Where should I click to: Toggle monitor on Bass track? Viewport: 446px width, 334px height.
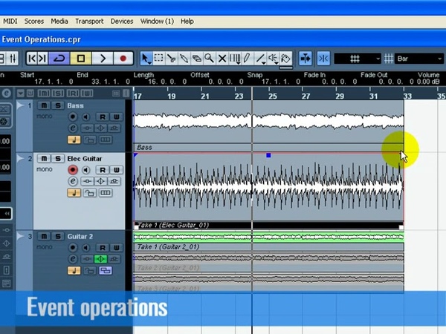click(x=86, y=117)
